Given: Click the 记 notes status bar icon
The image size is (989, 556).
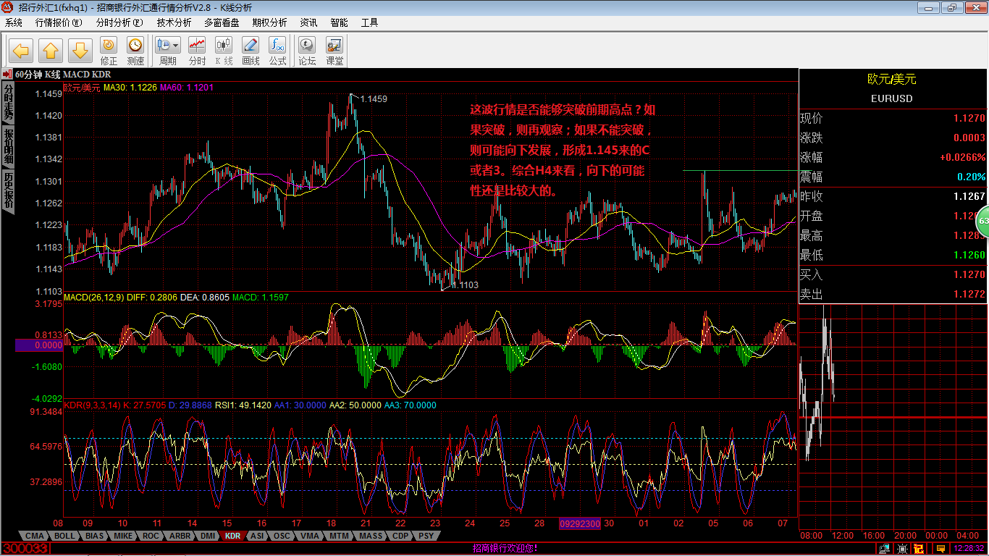Looking at the screenshot, I should [919, 549].
